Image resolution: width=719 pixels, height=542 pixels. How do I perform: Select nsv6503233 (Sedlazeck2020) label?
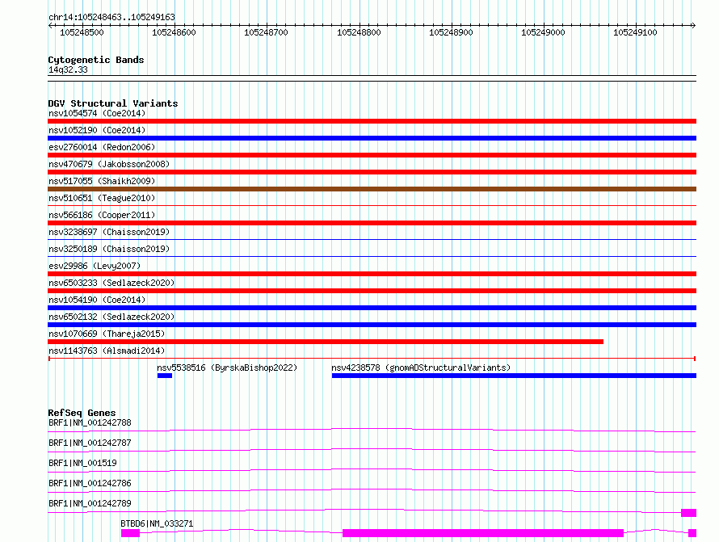point(111,283)
